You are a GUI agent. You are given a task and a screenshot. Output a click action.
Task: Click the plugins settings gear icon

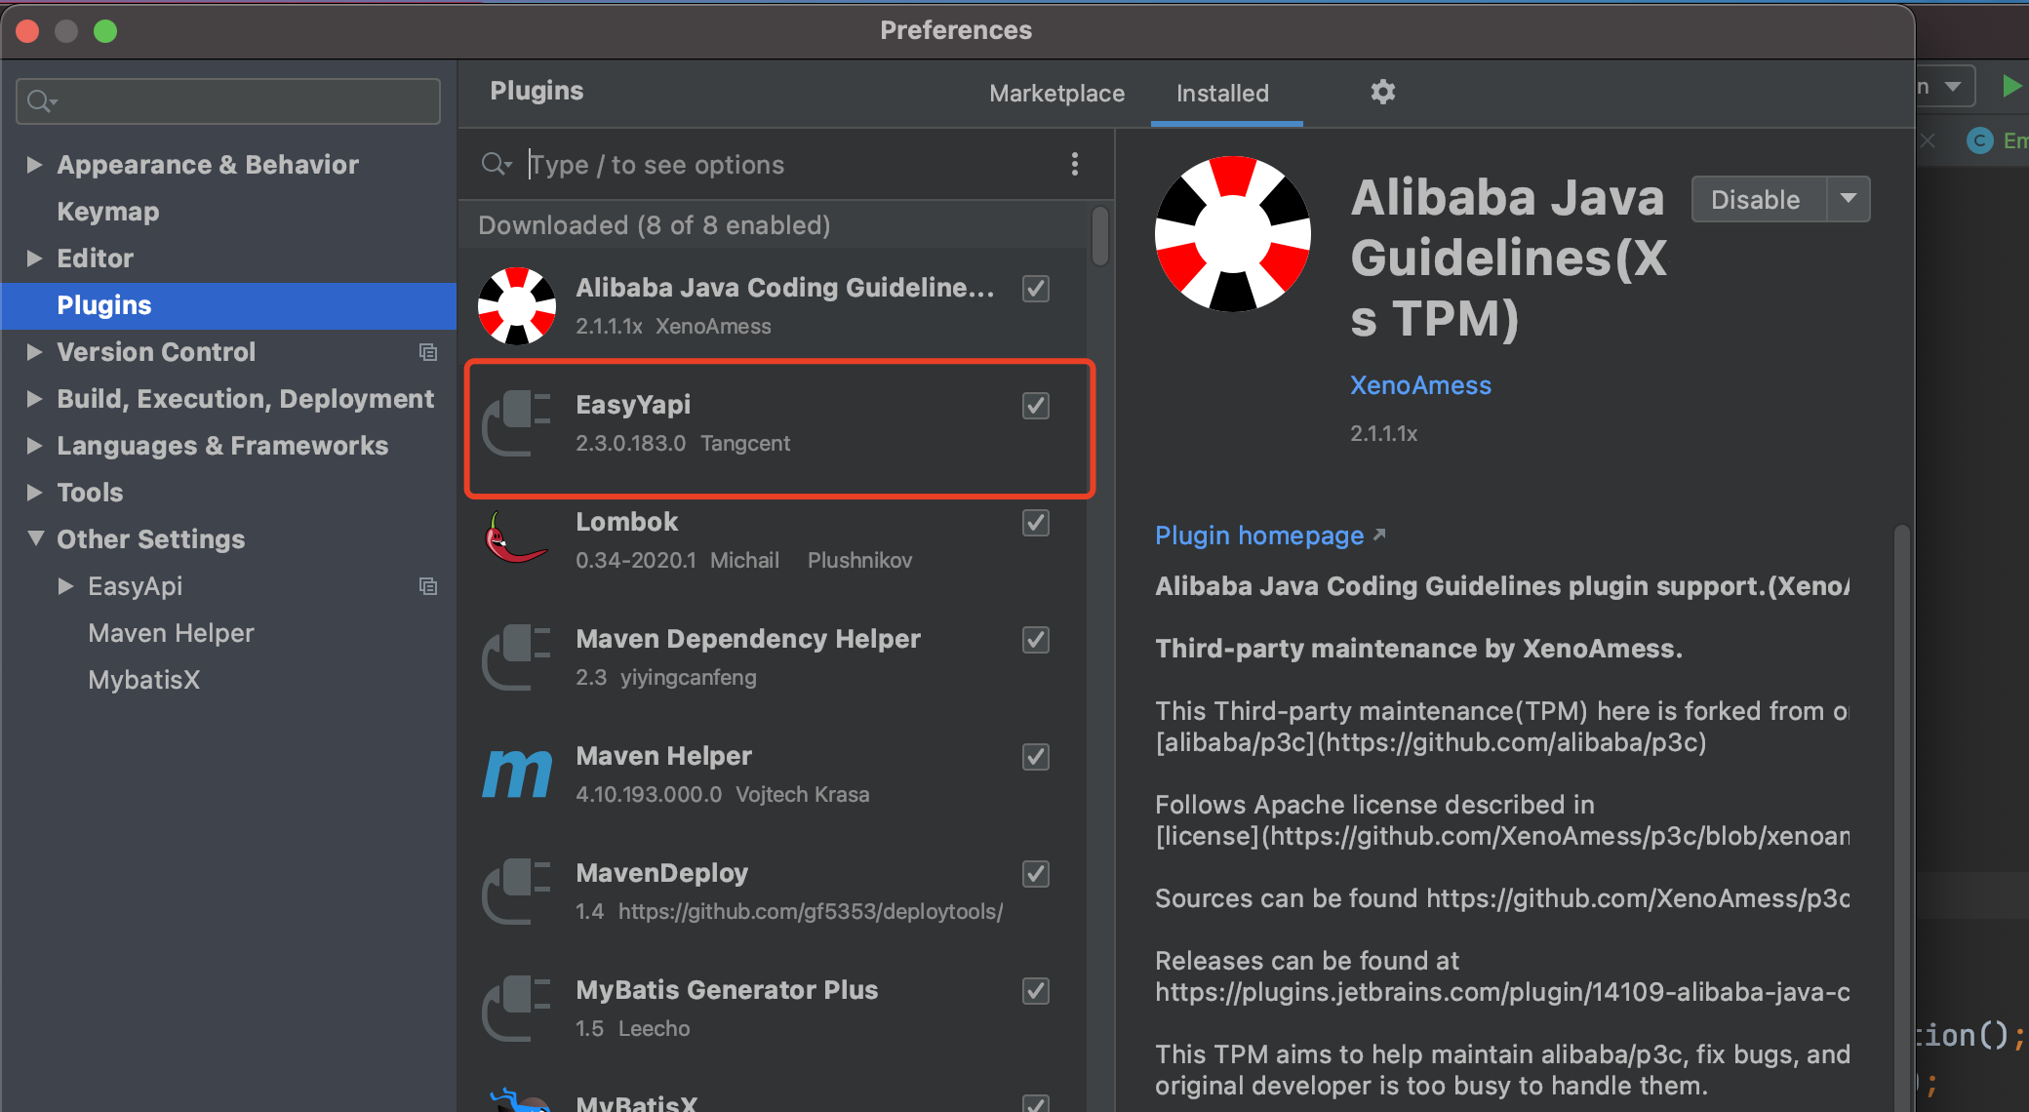(x=1382, y=92)
